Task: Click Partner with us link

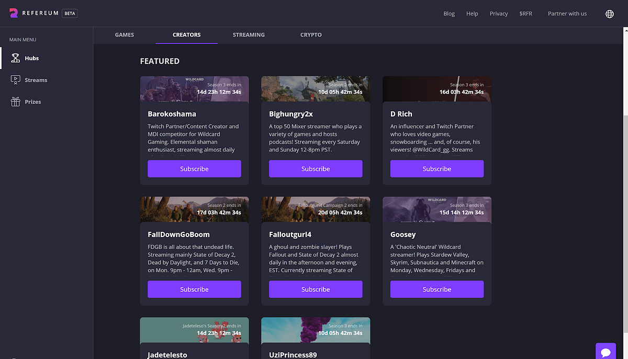Action: pyautogui.click(x=567, y=14)
